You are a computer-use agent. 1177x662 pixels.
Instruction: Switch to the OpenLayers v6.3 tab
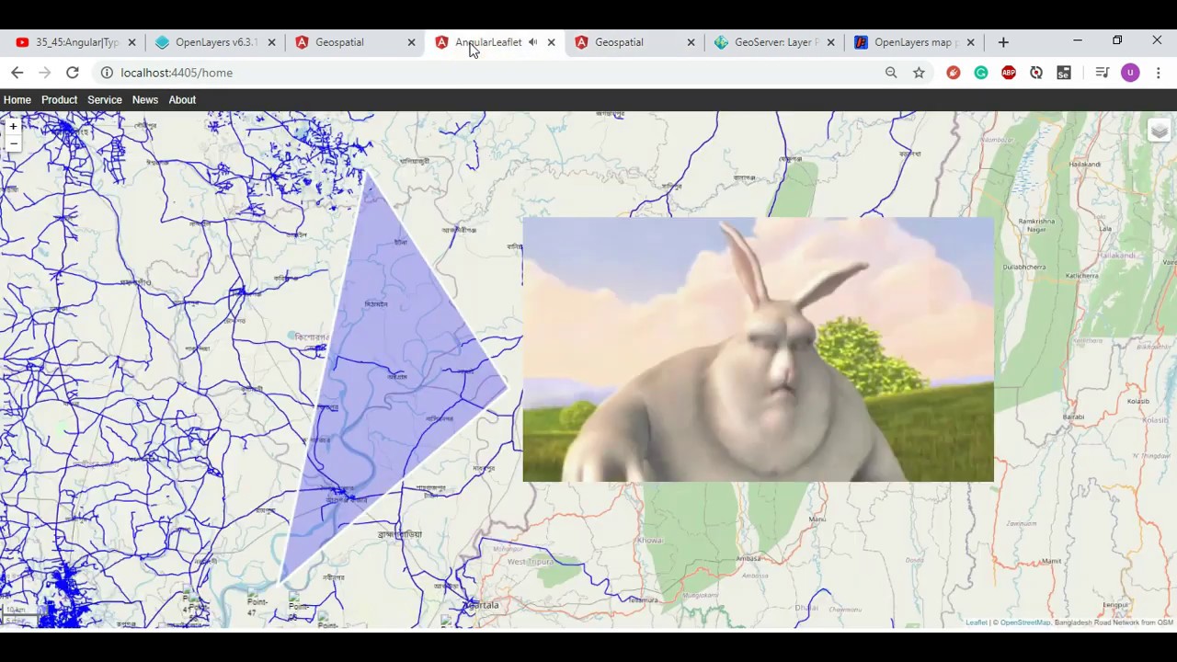pos(215,42)
